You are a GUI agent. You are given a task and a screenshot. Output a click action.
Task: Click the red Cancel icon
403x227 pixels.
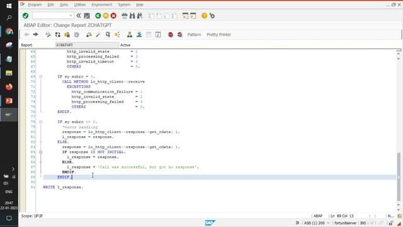click(113, 16)
